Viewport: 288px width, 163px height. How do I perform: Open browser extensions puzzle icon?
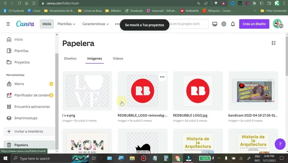(x=254, y=3)
